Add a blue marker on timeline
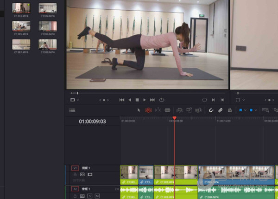278x199 pixels. pyautogui.click(x=251, y=110)
